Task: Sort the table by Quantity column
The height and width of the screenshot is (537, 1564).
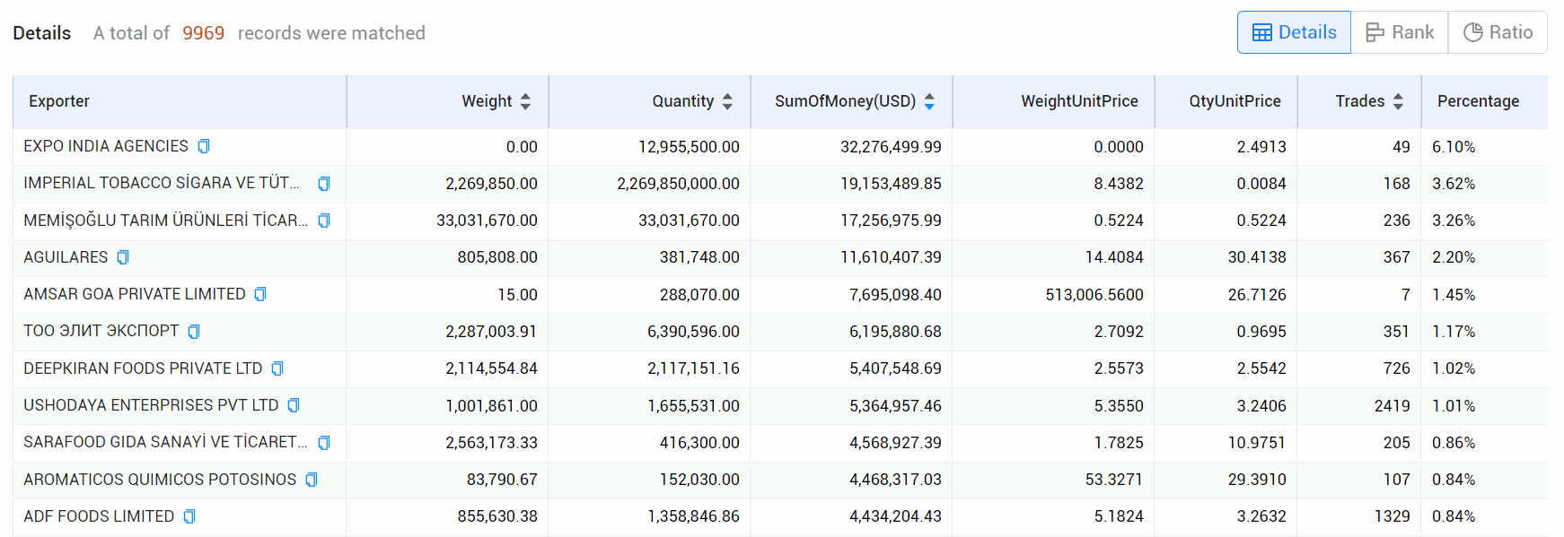Action: pyautogui.click(x=727, y=101)
